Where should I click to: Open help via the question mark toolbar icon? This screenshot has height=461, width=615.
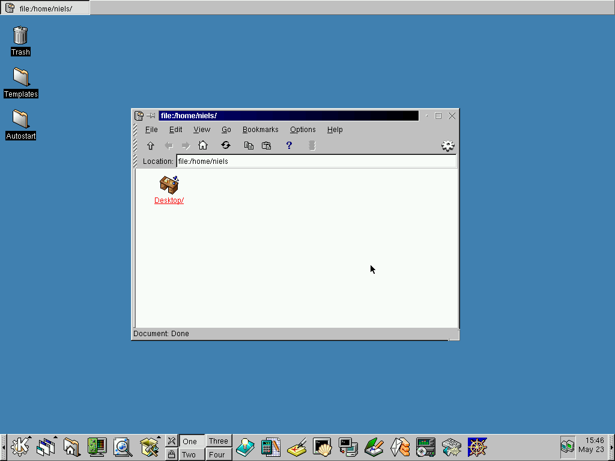tap(289, 145)
